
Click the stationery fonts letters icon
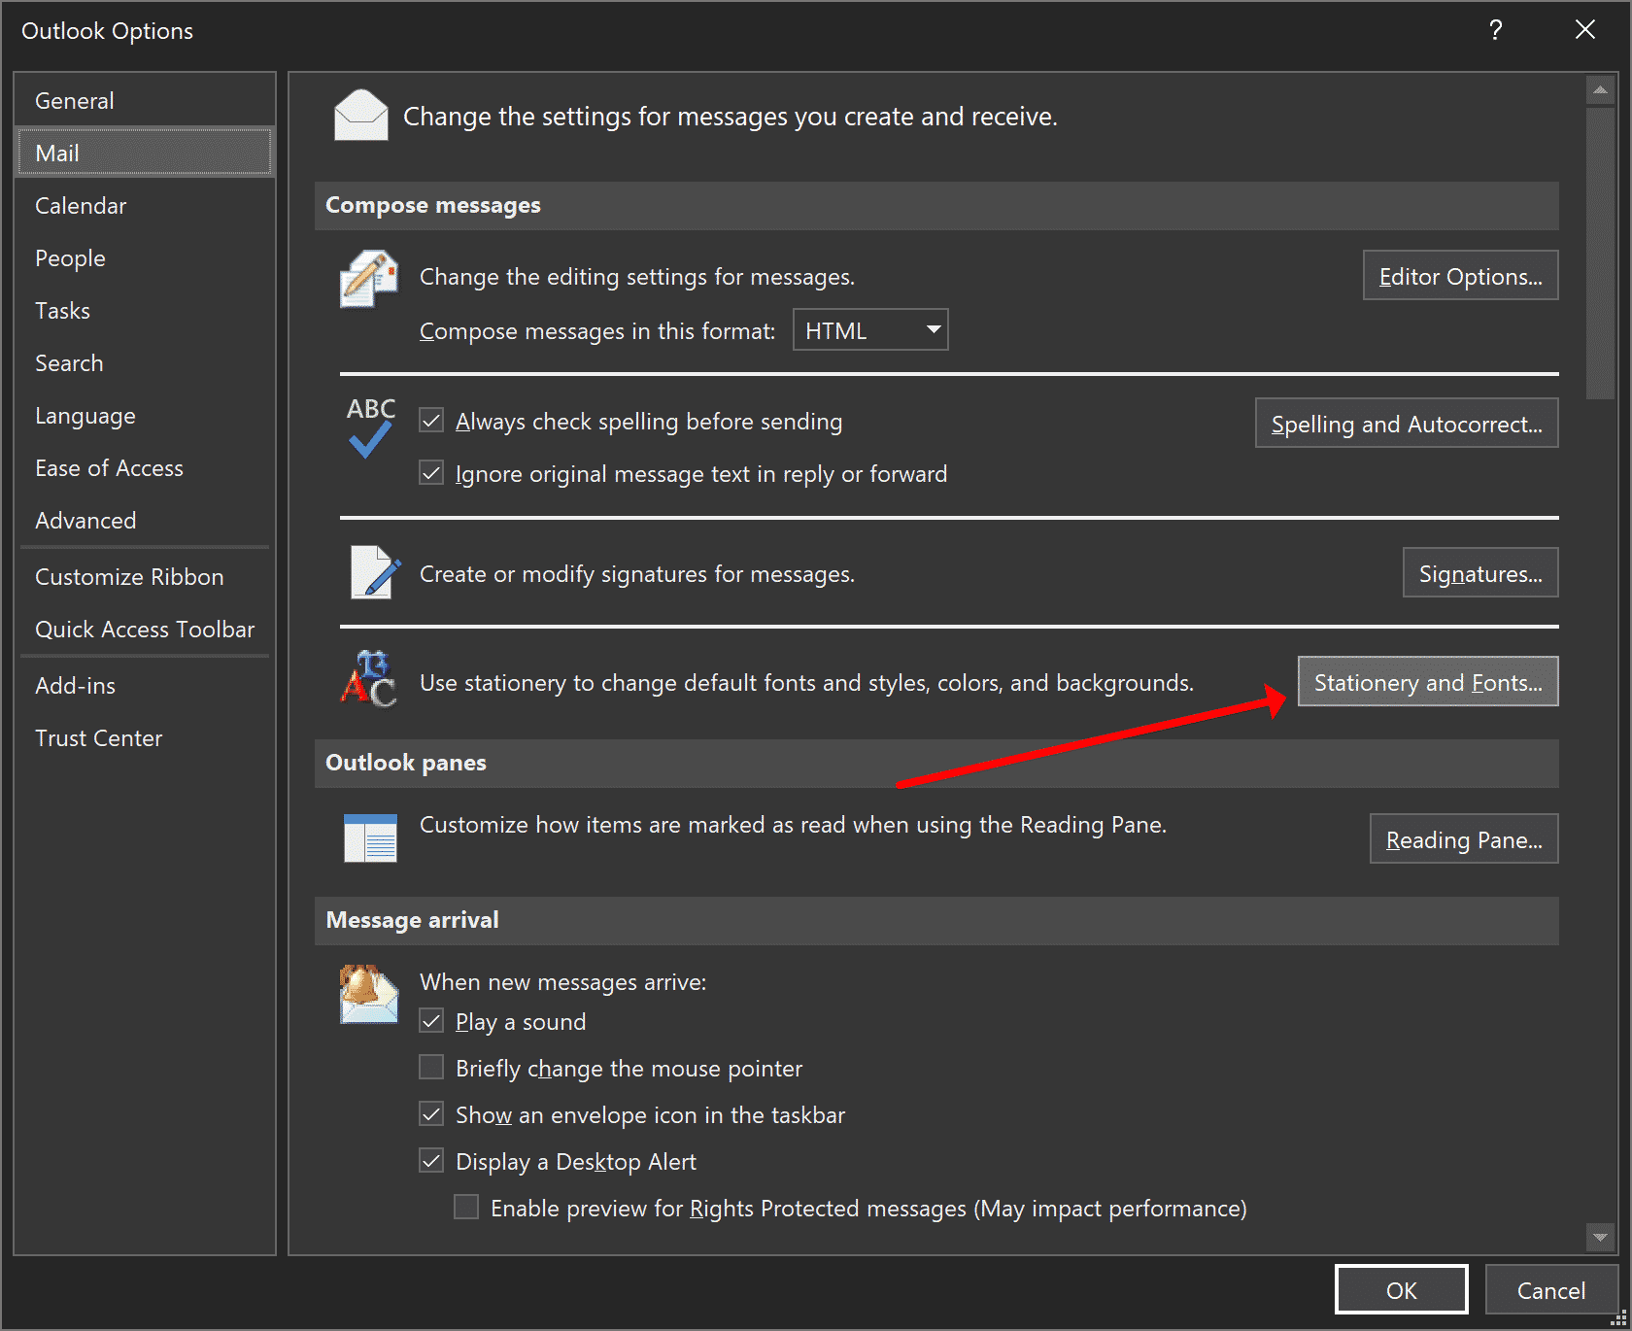[x=368, y=680]
